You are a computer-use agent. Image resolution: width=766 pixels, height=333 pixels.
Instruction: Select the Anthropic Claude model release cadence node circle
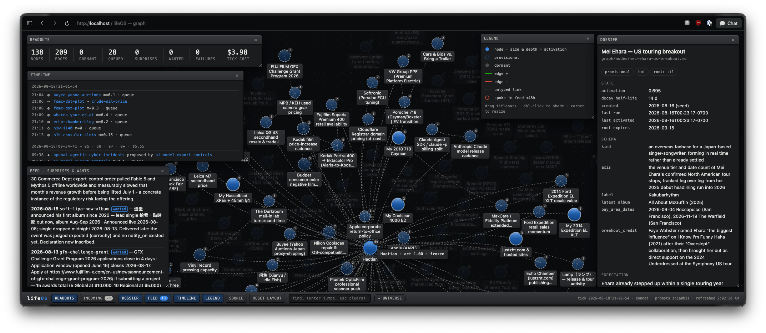(470, 136)
